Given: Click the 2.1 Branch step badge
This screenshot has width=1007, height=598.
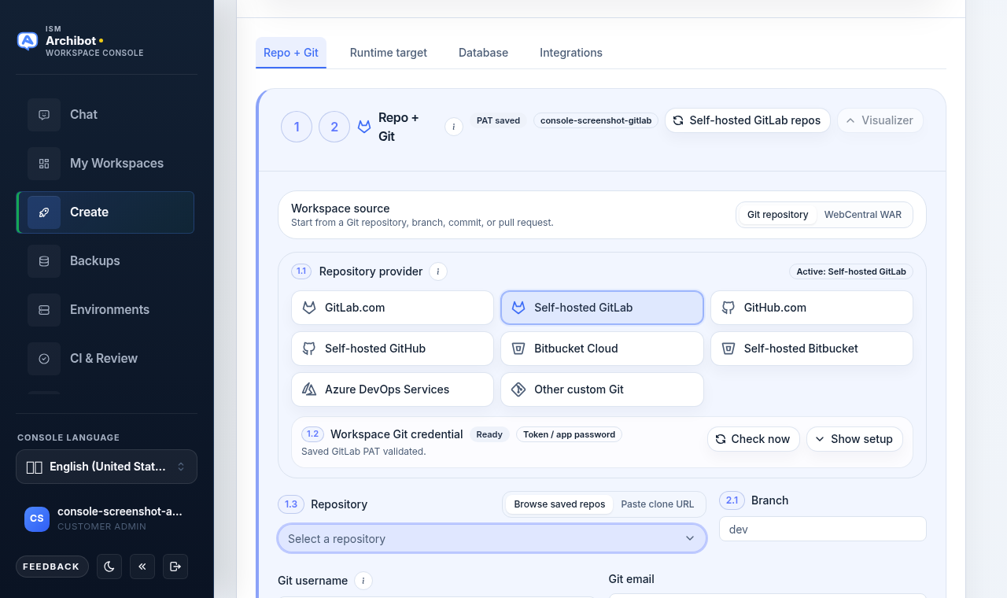Looking at the screenshot, I should [732, 500].
